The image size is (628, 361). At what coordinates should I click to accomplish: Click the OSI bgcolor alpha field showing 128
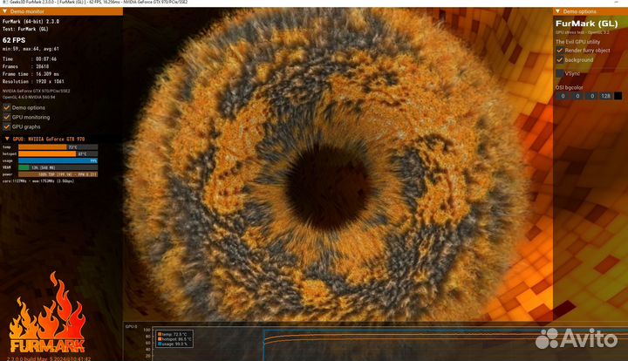604,96
